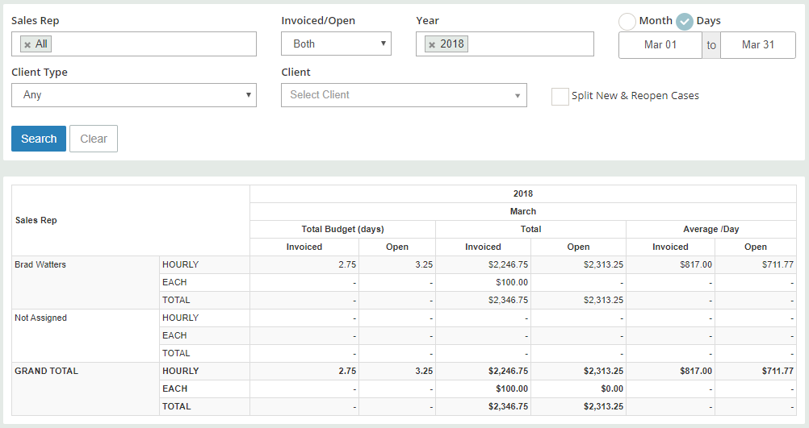Select the Brad Watters row label

[x=40, y=264]
